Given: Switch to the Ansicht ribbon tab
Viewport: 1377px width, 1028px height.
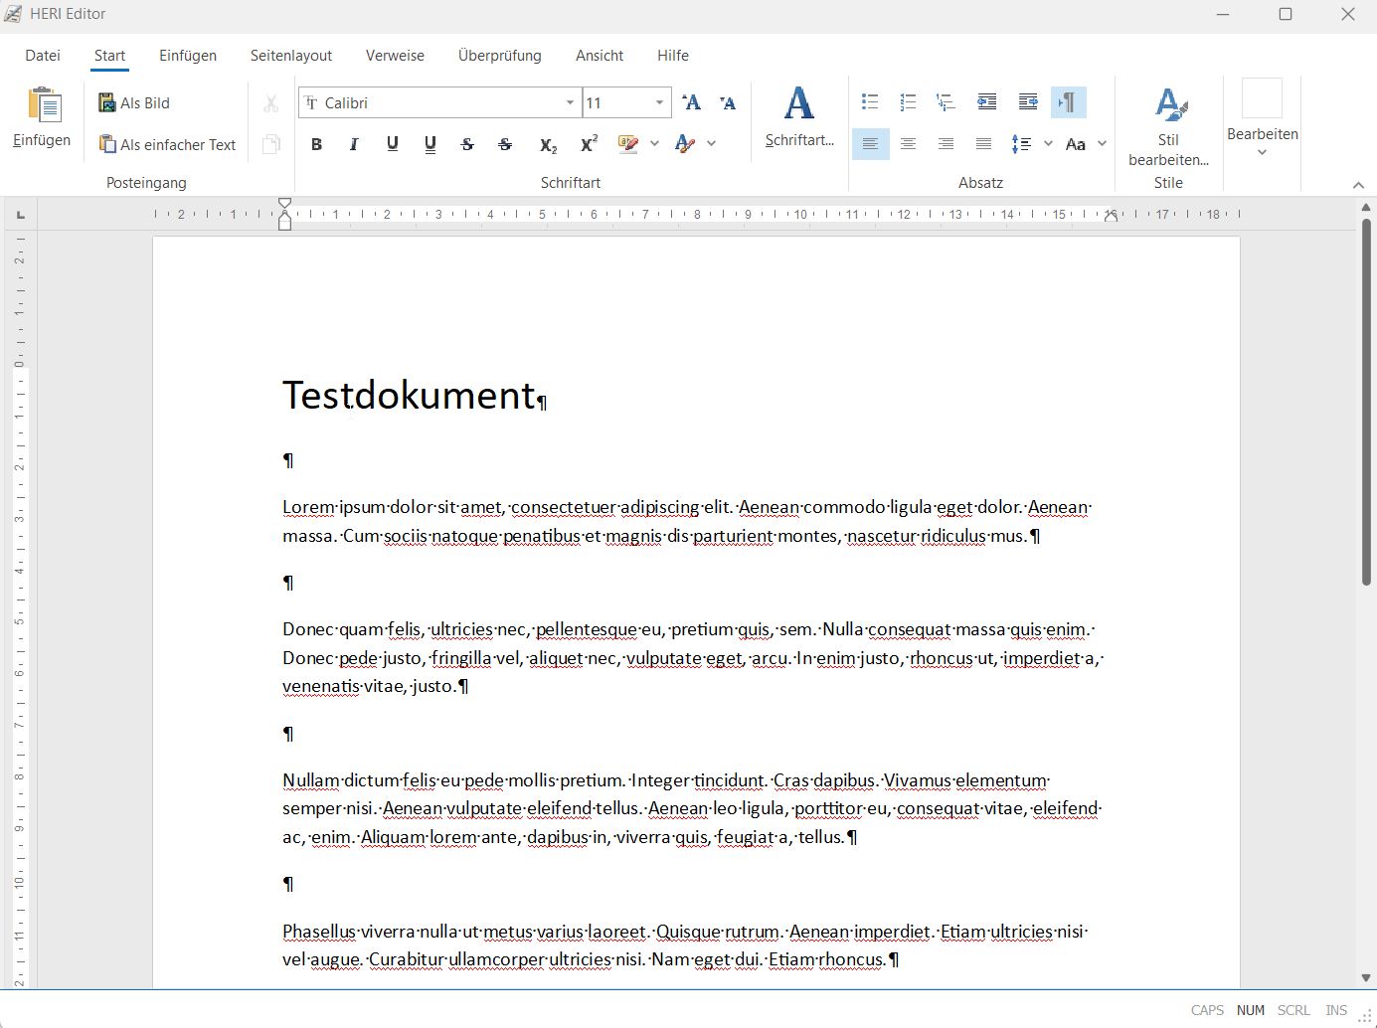Looking at the screenshot, I should (x=600, y=56).
